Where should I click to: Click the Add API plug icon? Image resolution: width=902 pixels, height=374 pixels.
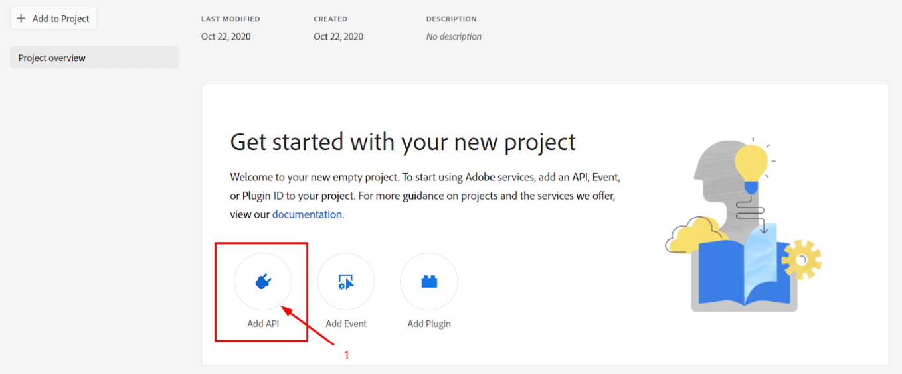point(263,282)
